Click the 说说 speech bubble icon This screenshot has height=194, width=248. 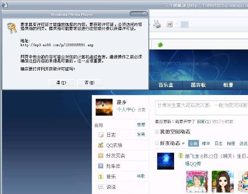coord(101,187)
